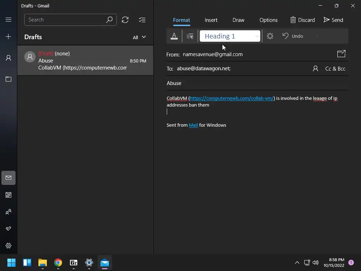The height and width of the screenshot is (271, 361).
Task: Show Cc & Bcc fields
Action: point(335,69)
